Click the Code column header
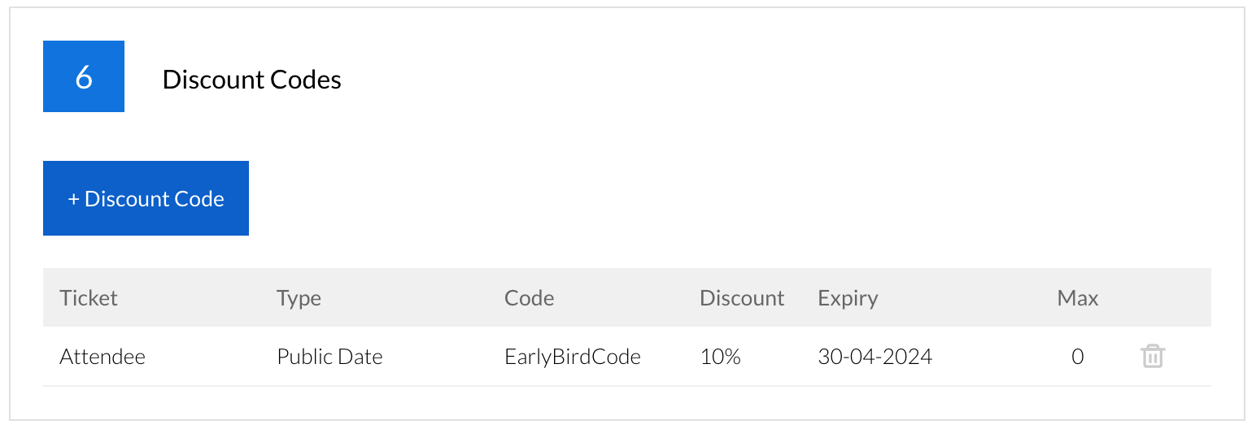The width and height of the screenshot is (1256, 429). 529,298
